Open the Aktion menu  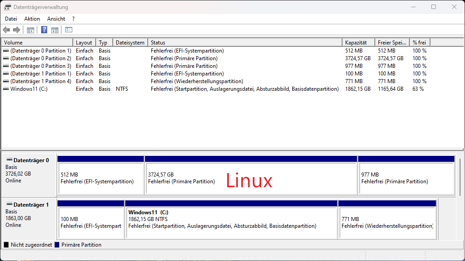(31, 18)
